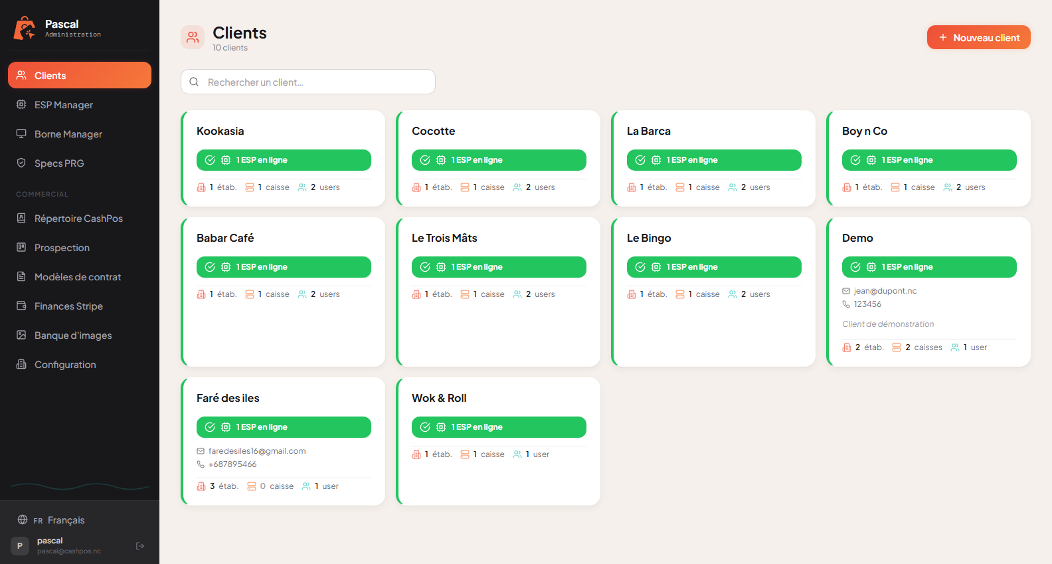Click the Modèles de contrat document icon
The height and width of the screenshot is (564, 1052).
21,276
